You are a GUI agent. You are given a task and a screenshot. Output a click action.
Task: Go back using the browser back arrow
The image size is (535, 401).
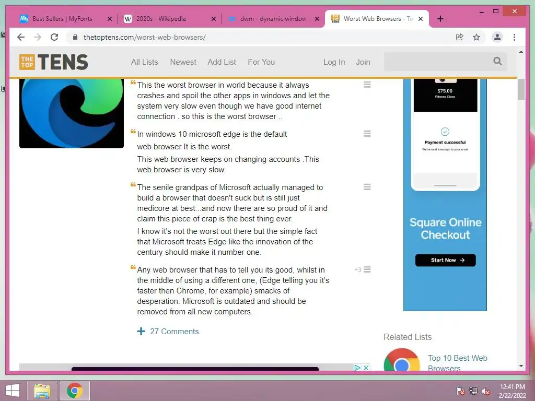click(21, 37)
